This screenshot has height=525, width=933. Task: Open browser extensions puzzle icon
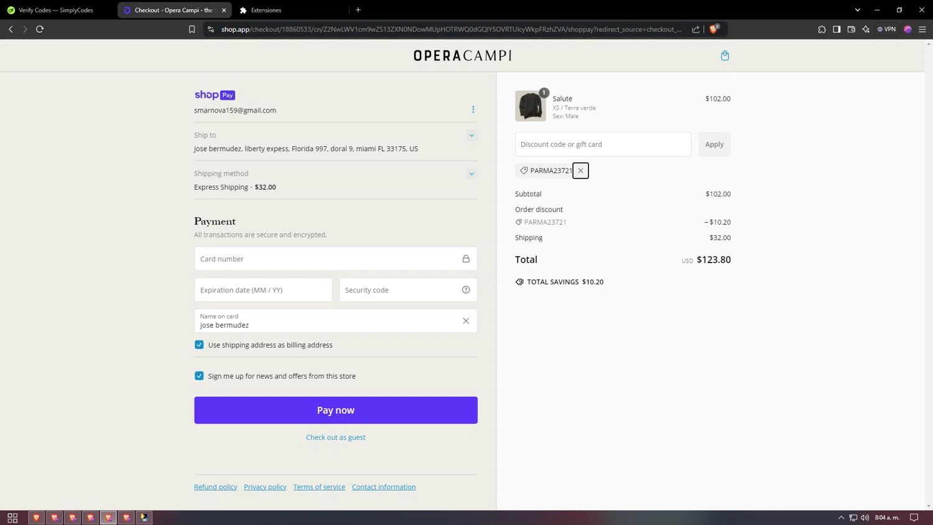(x=822, y=29)
